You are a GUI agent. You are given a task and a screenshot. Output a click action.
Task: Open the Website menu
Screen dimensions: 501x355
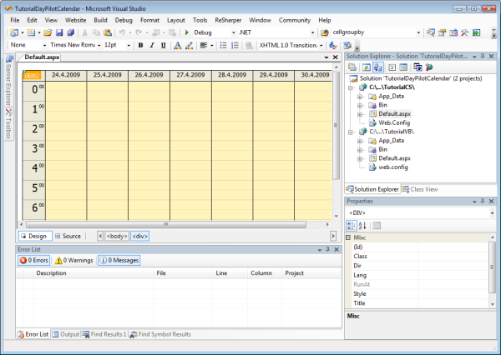tap(76, 20)
